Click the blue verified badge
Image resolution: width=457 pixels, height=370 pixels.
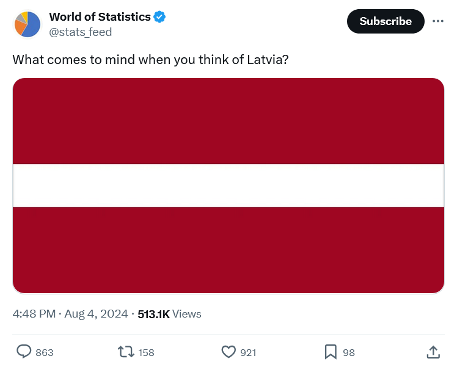coord(159,17)
